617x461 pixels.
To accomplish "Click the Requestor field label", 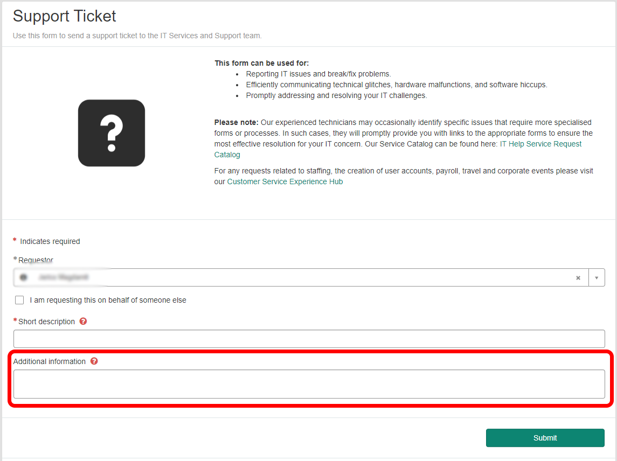I will 36,260.
